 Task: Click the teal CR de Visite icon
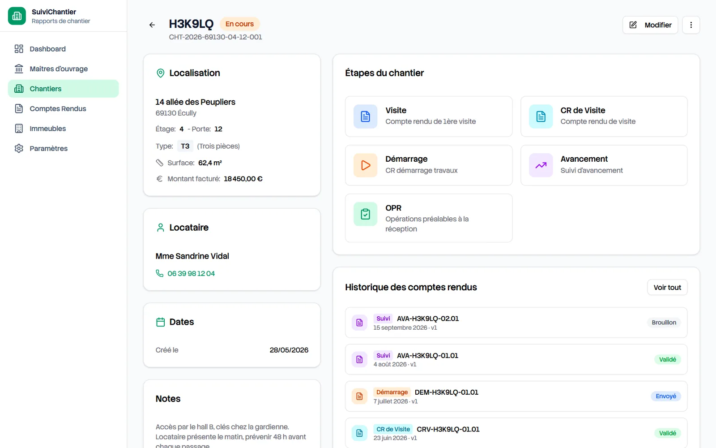541,116
